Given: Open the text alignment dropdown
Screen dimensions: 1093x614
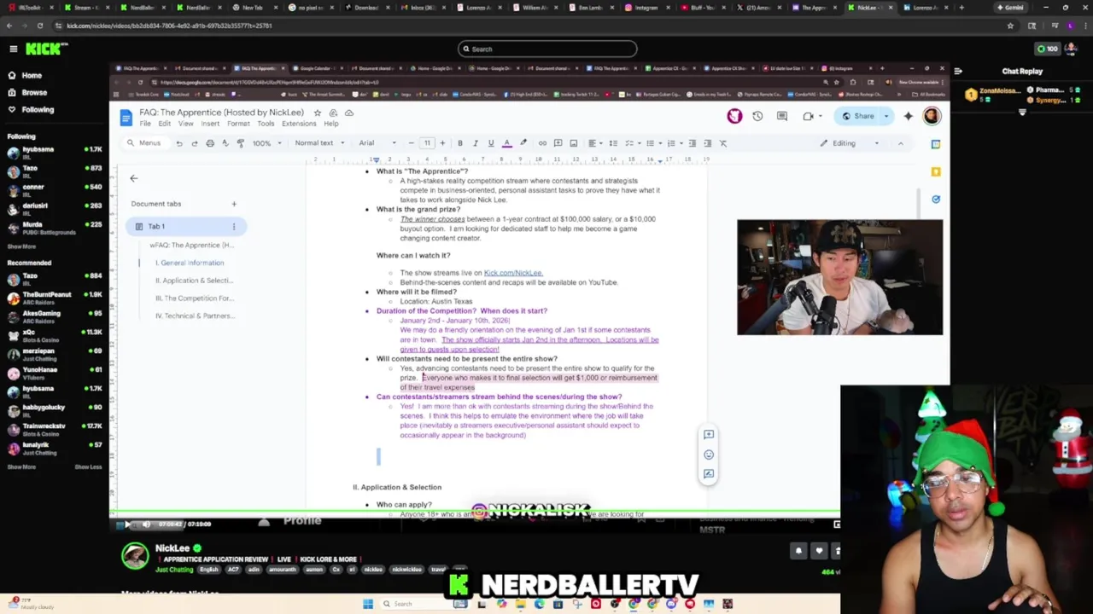Looking at the screenshot, I should pyautogui.click(x=595, y=143).
